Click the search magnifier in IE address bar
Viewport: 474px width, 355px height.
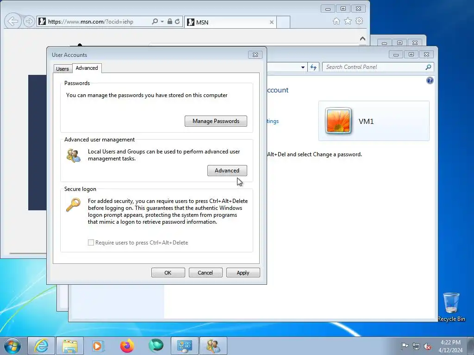pos(155,21)
